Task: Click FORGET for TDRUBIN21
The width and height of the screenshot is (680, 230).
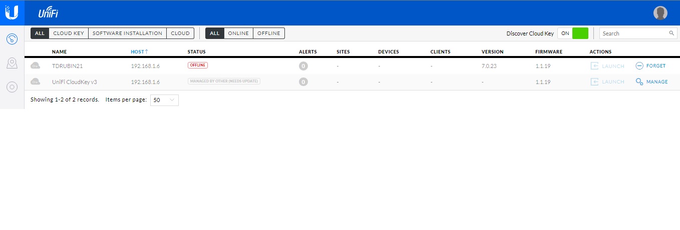Action: coord(656,66)
